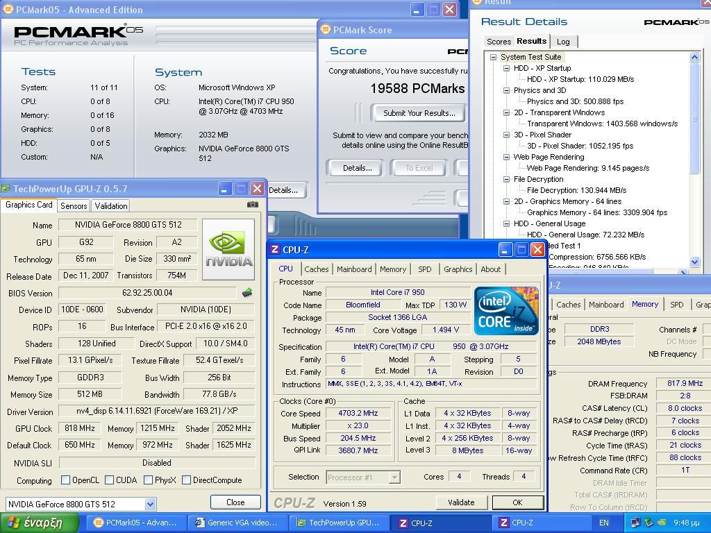
Task: Collapse the System Test Suite node
Action: point(494,57)
